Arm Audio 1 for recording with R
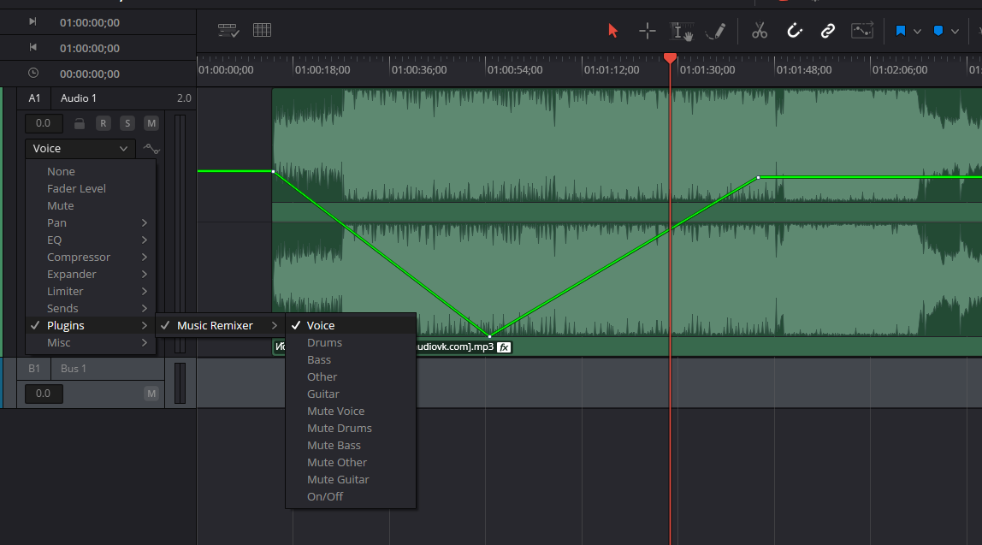This screenshot has height=545, width=982. pos(104,123)
